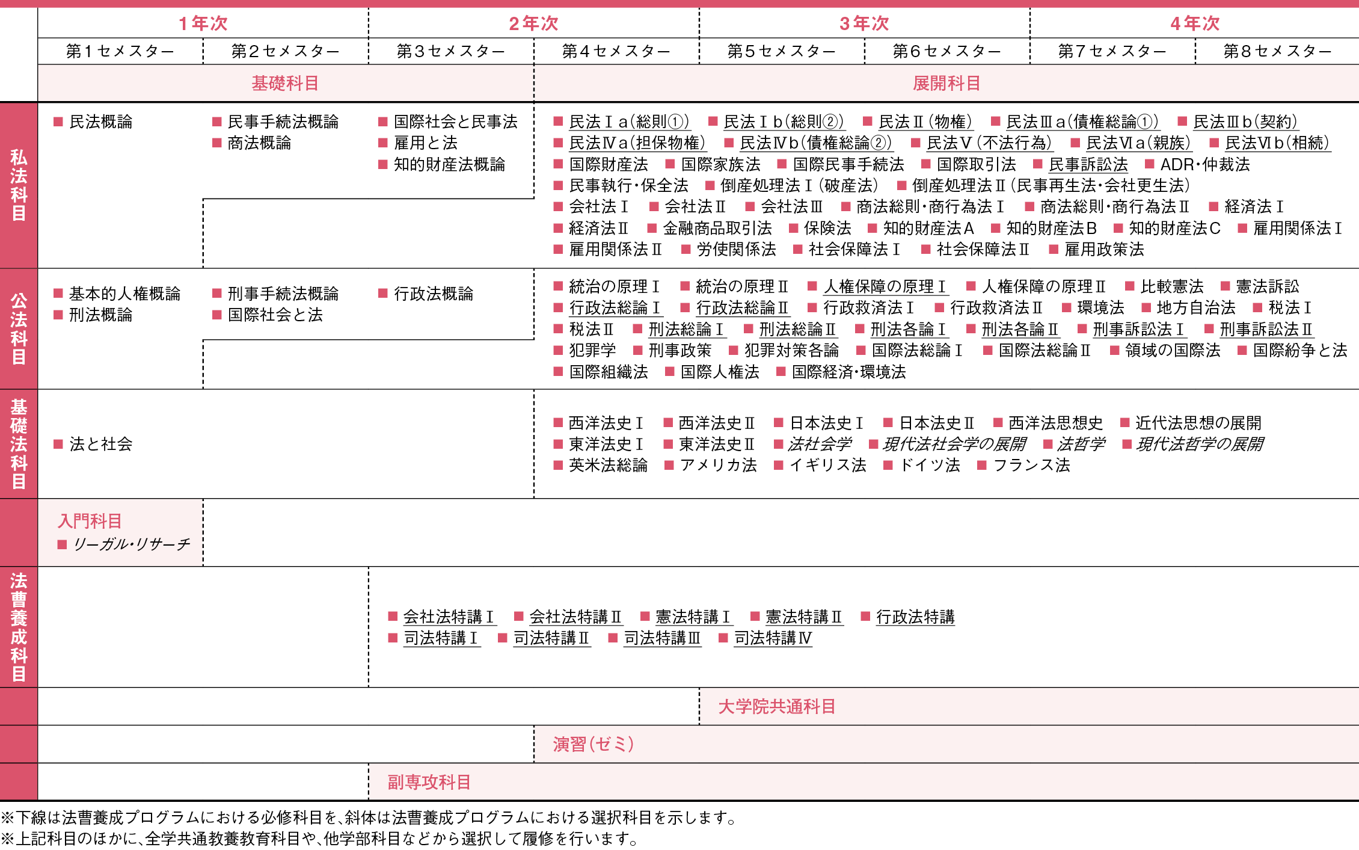
Task: Click the underlined 刑事訴訟法Ⅱ course
Action: tap(1266, 330)
